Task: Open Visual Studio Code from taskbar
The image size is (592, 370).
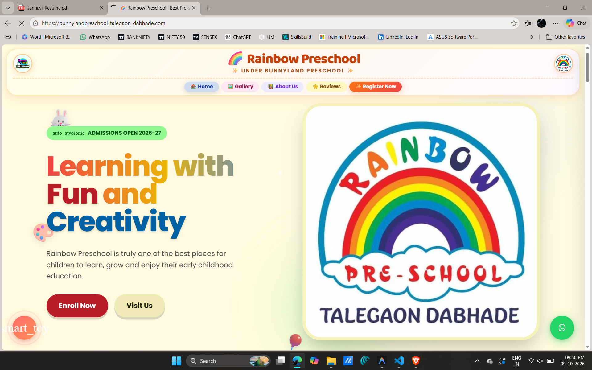Action: click(x=399, y=361)
